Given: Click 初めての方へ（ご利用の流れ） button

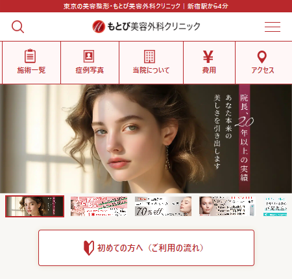Looking at the screenshot, I should tap(146, 248).
